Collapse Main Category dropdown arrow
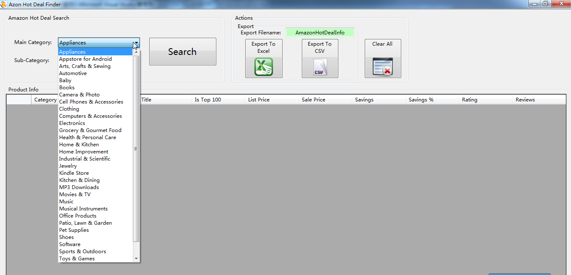571x275 pixels. tap(136, 43)
